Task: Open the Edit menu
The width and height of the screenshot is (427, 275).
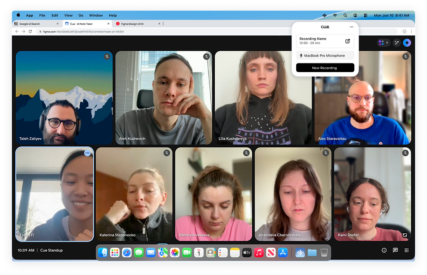Action: pyautogui.click(x=55, y=16)
